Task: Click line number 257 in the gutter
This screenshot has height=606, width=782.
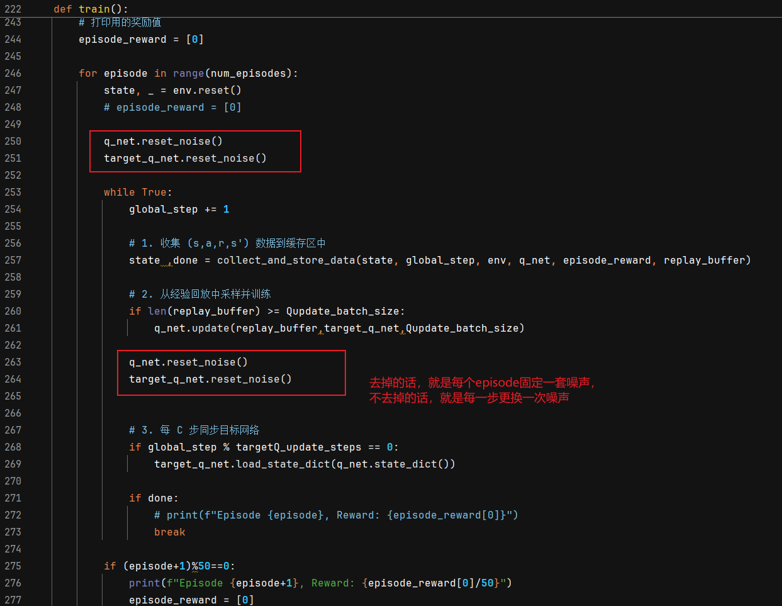Action: (x=13, y=261)
